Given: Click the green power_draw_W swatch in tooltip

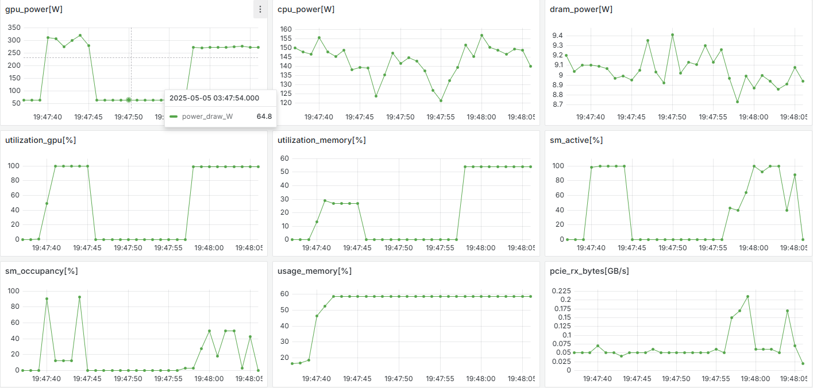Looking at the screenshot, I should pos(174,117).
